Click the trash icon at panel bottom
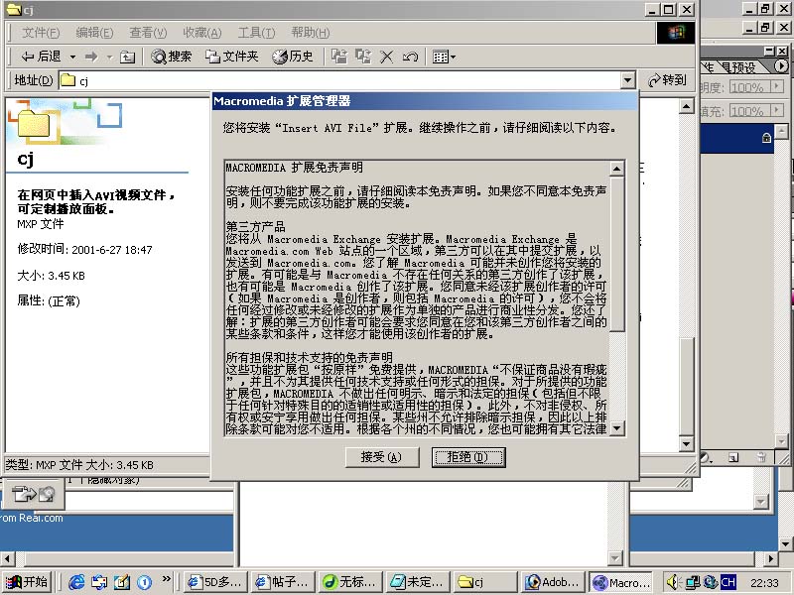Screen dimensions: 794x595 click(761, 457)
